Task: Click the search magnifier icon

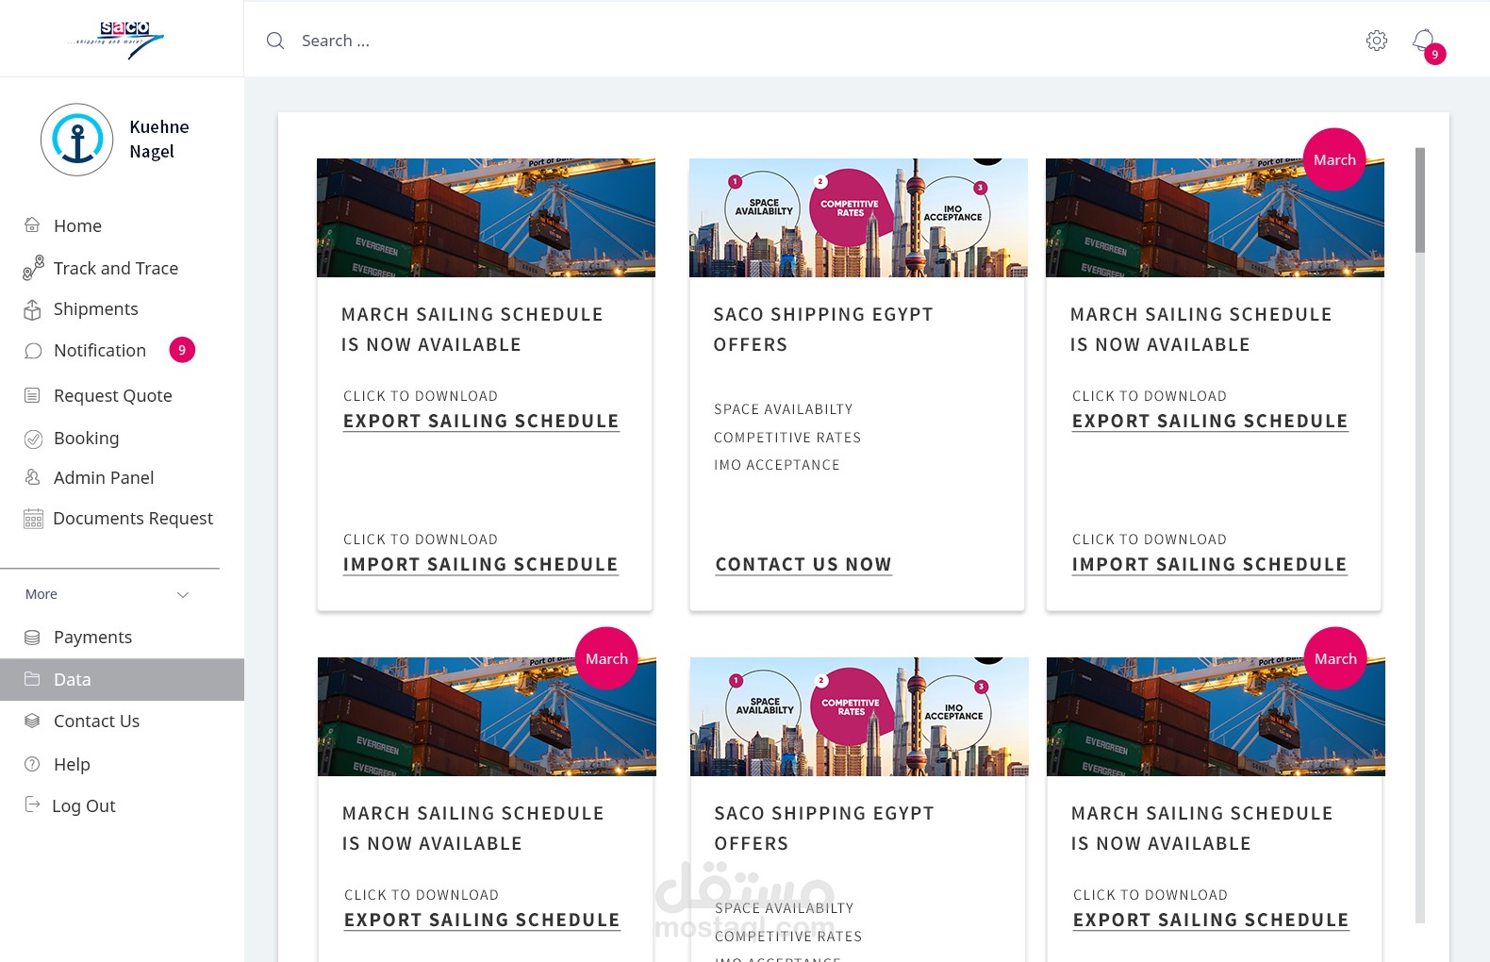Action: click(275, 41)
